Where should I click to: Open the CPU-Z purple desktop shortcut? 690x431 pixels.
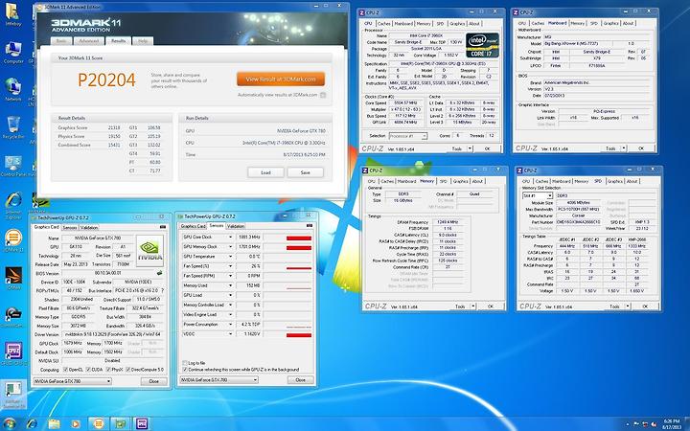pos(13,352)
